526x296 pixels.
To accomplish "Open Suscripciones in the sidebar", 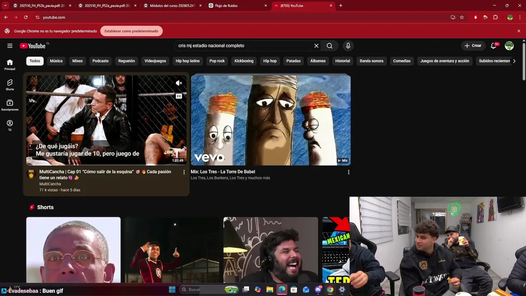I will pyautogui.click(x=10, y=105).
